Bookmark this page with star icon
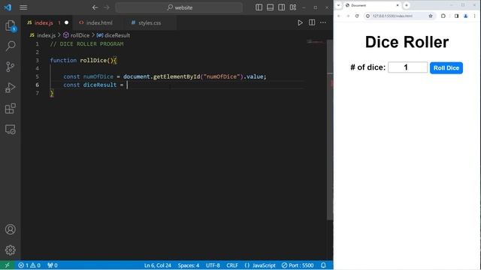Image resolution: width=481 pixels, height=270 pixels. tap(431, 16)
